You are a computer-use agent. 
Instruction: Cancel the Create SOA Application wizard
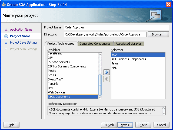click(161, 125)
